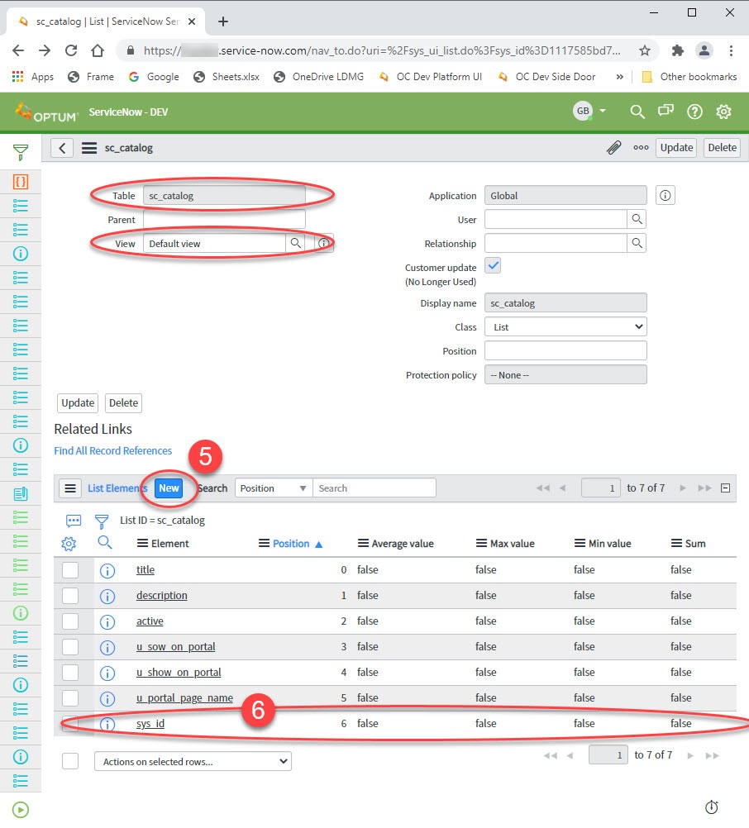
Task: Open the form more options menu with three dots
Action: tap(641, 147)
